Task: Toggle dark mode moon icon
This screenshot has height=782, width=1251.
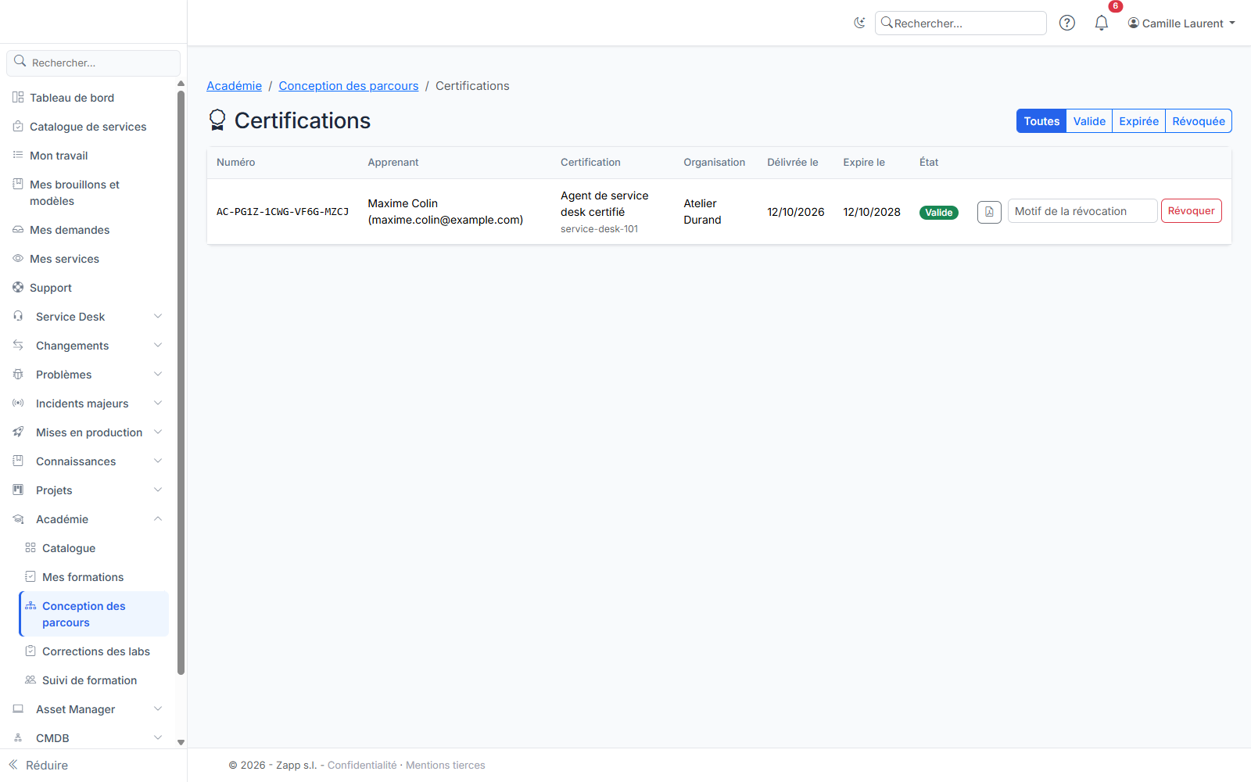Action: pos(859,23)
